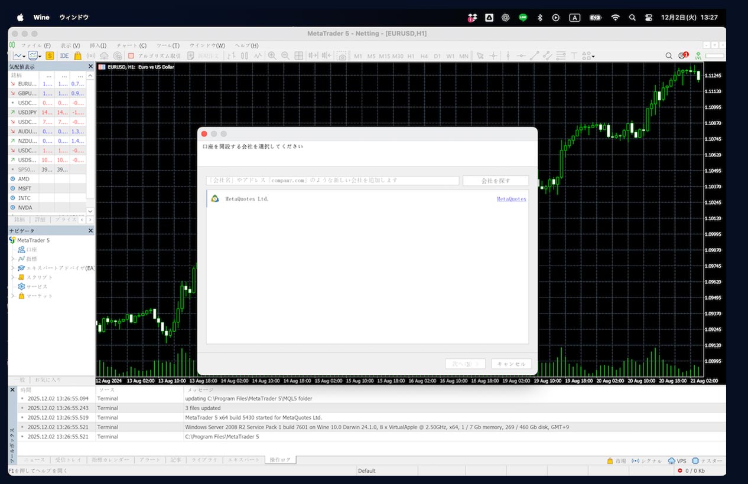Open the MetaQuotes hyperlink
This screenshot has width=748, height=484.
[511, 199]
